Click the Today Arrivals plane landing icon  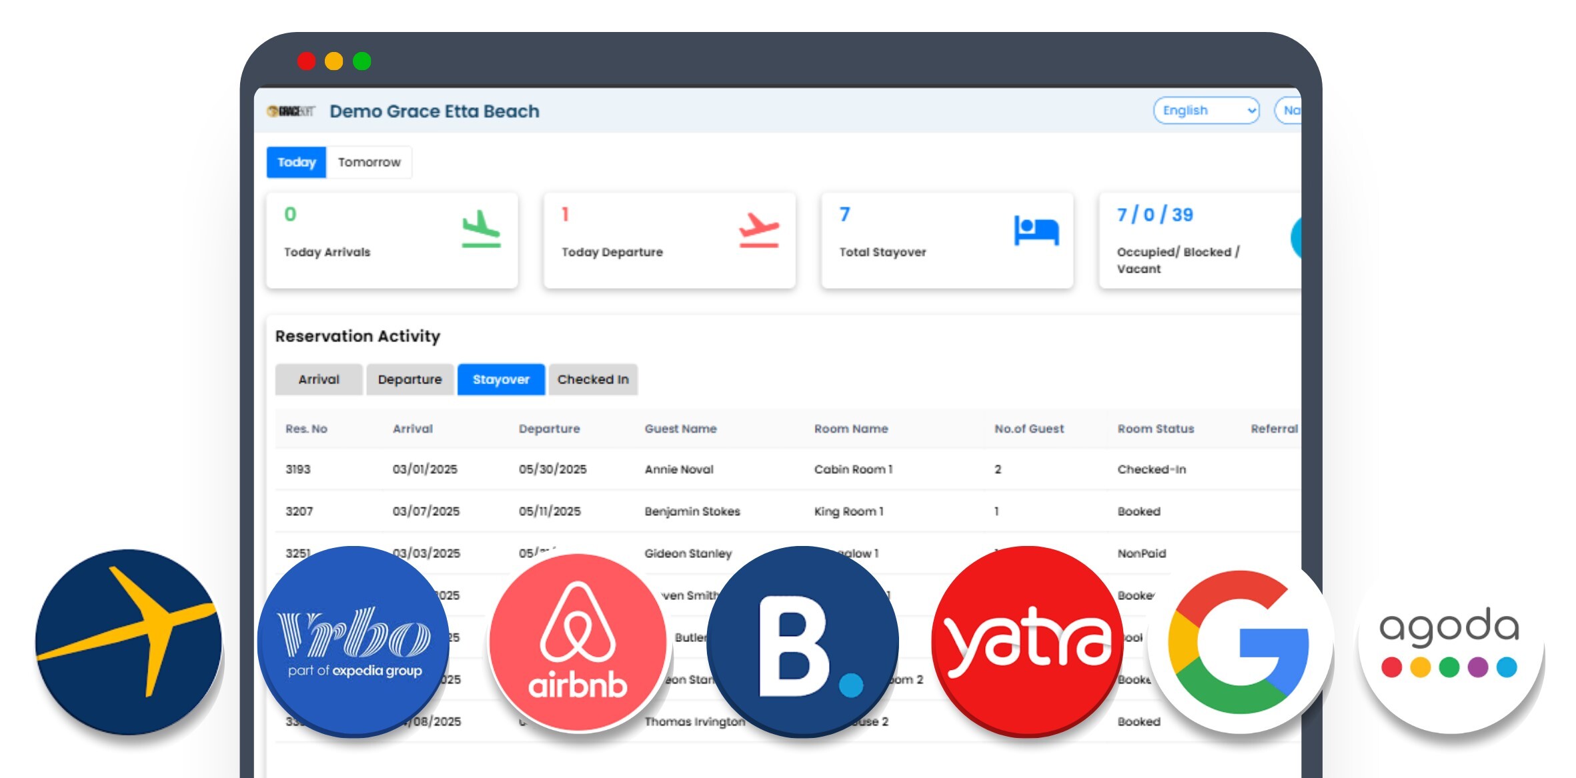coord(481,229)
